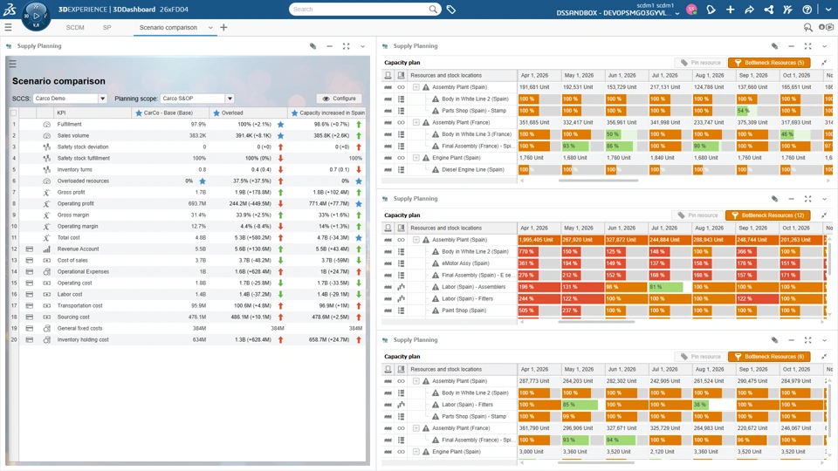
Task: Add a new dashboard tab
Action: click(223, 27)
